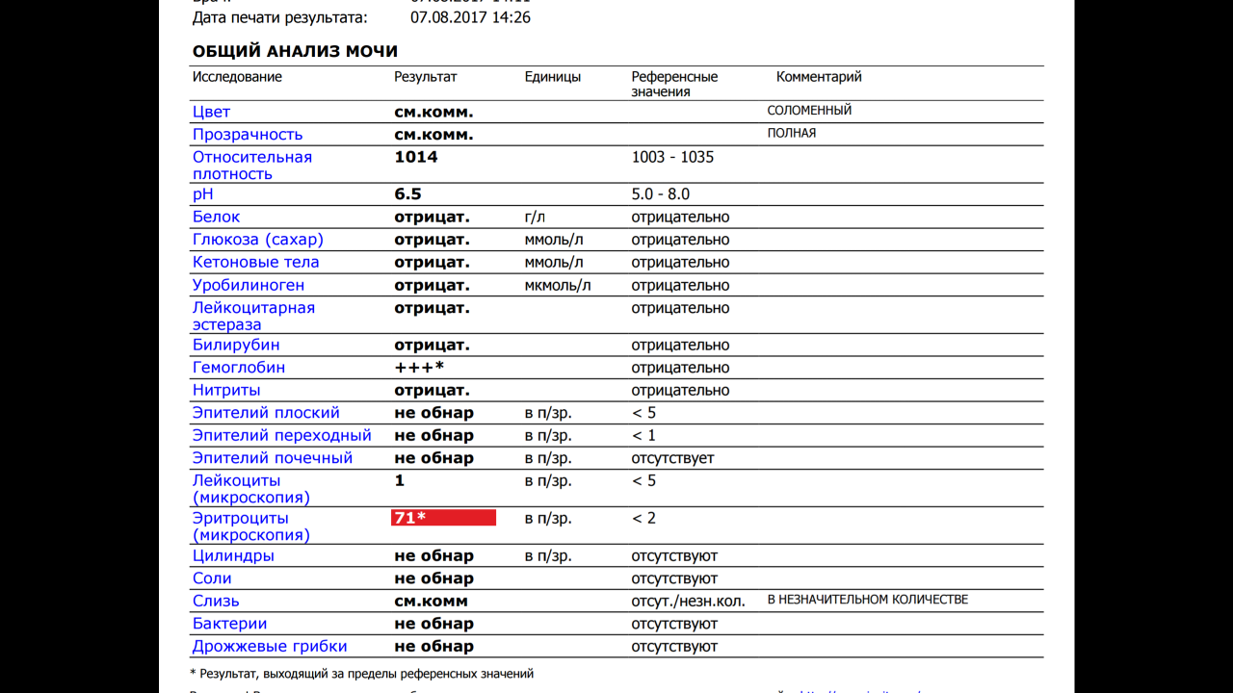The width and height of the screenshot is (1233, 693).
Task: Open the Цвет test link
Action: tap(211, 112)
